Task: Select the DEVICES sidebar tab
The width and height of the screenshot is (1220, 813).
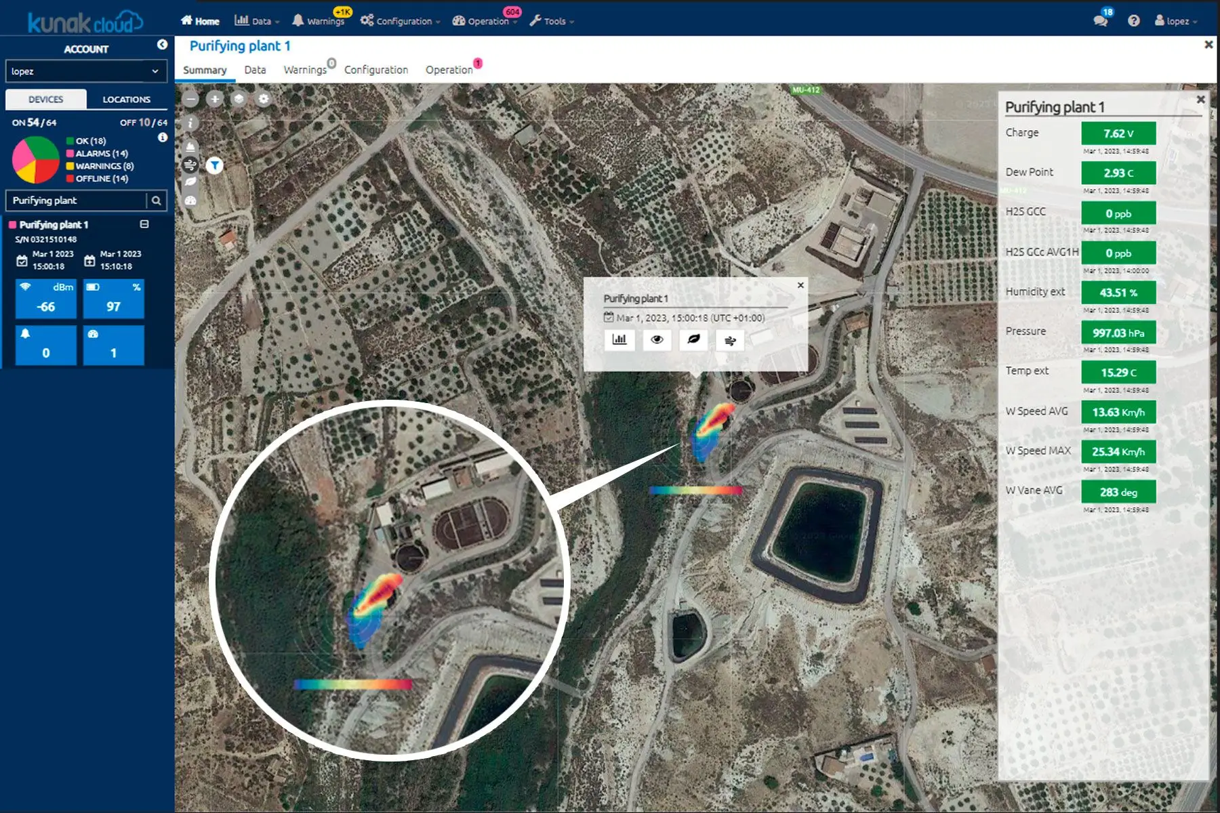Action: [46, 99]
